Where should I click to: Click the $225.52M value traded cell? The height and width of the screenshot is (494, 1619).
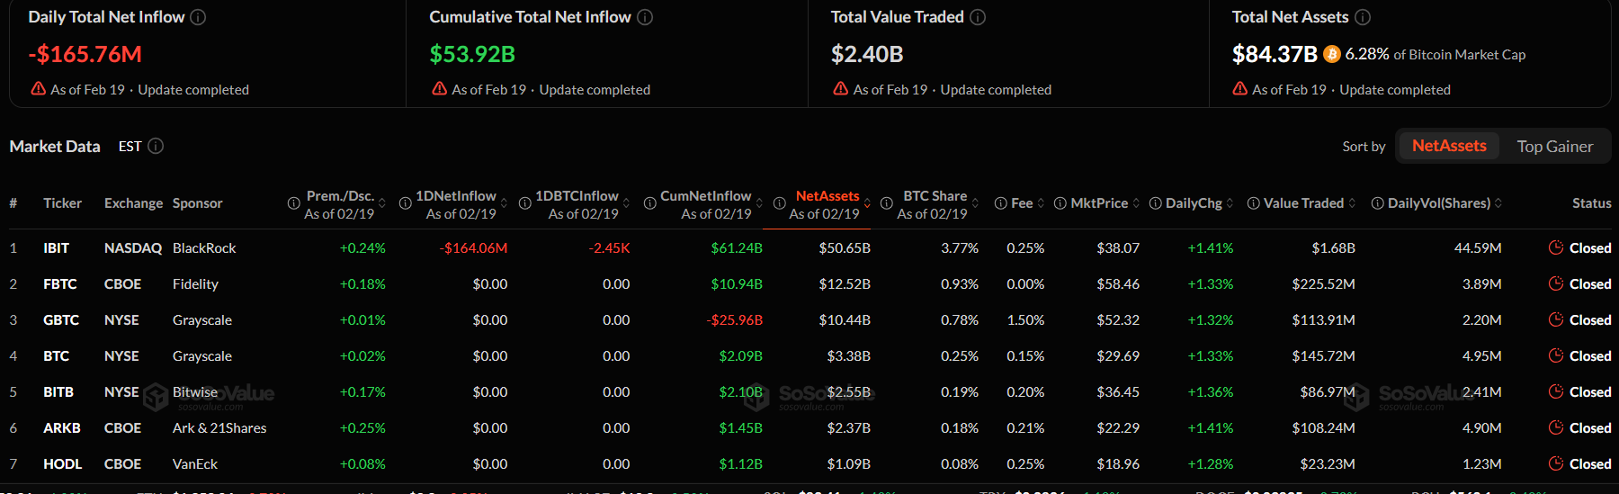pos(1323,283)
